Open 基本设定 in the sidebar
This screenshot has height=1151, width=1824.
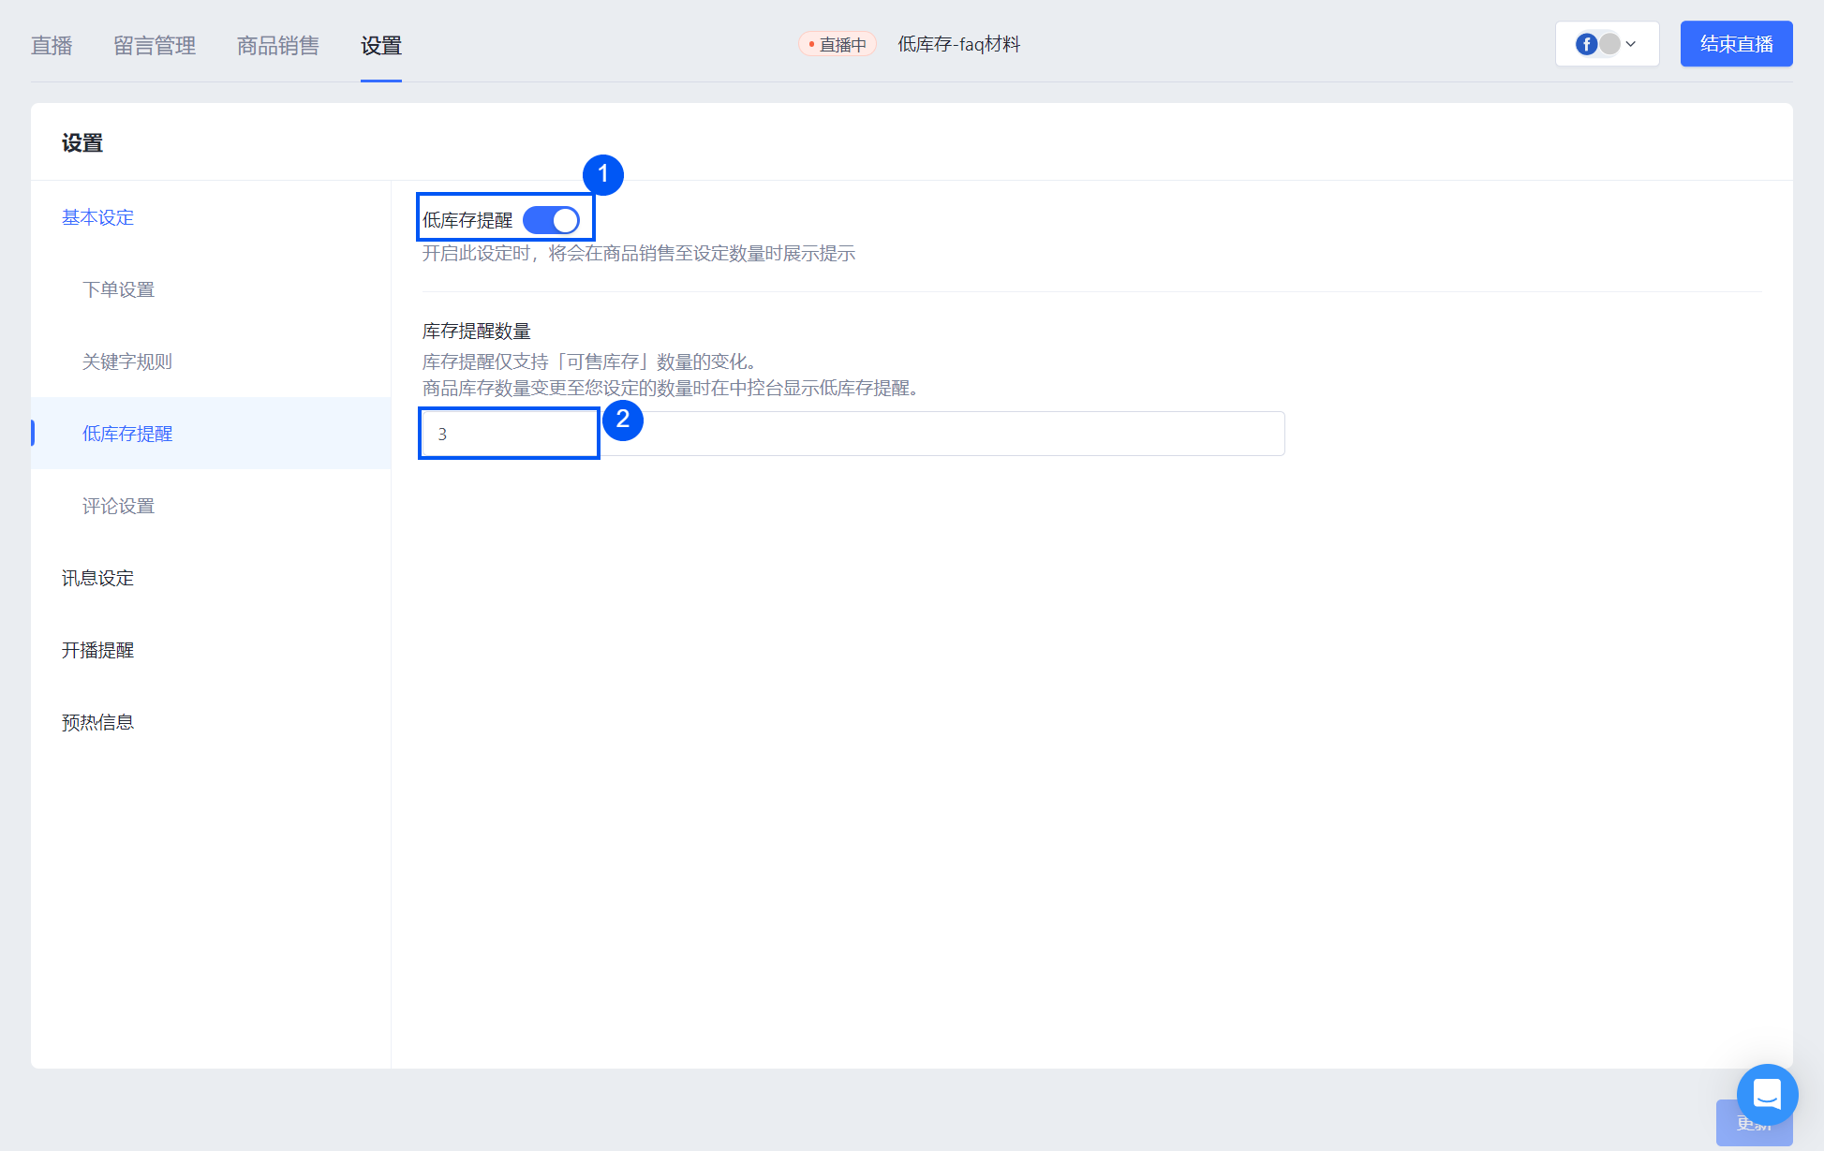(x=98, y=217)
